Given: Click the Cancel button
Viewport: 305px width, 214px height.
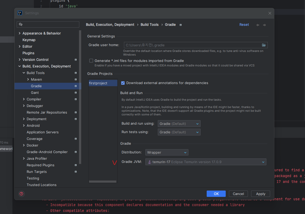Looking at the screenshot, I should 238,194.
